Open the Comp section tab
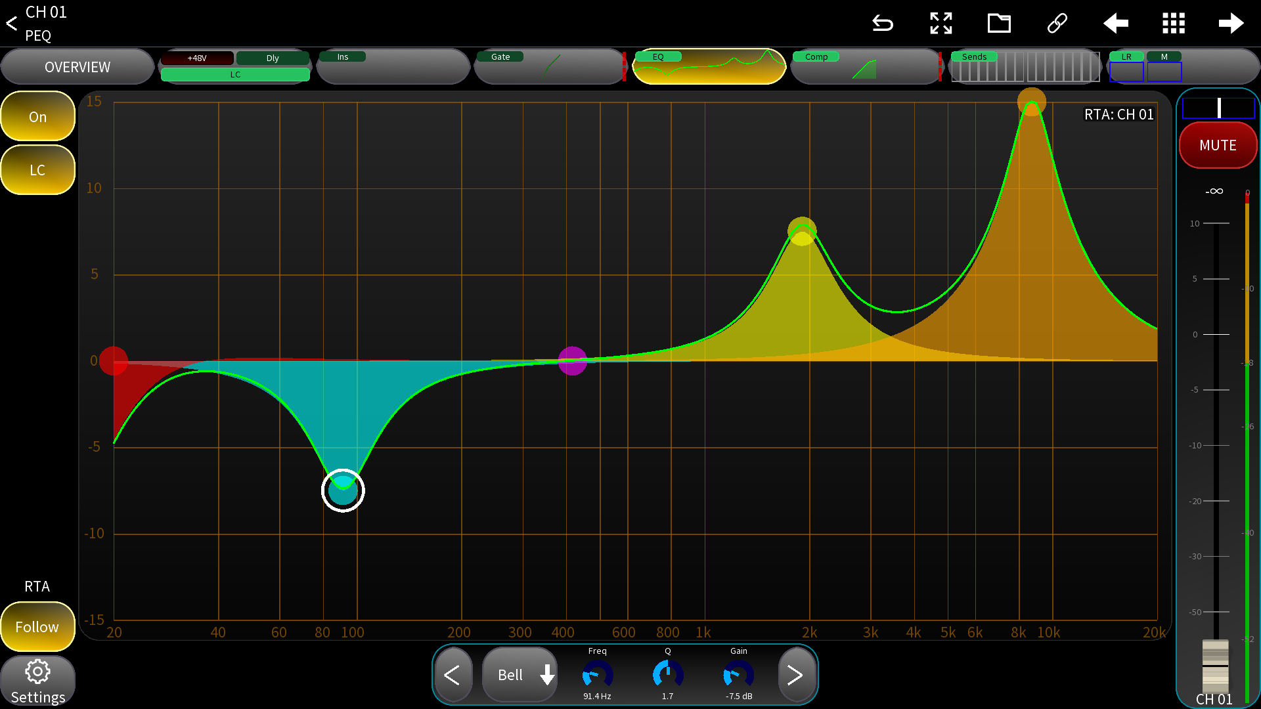The width and height of the screenshot is (1261, 709). (866, 67)
